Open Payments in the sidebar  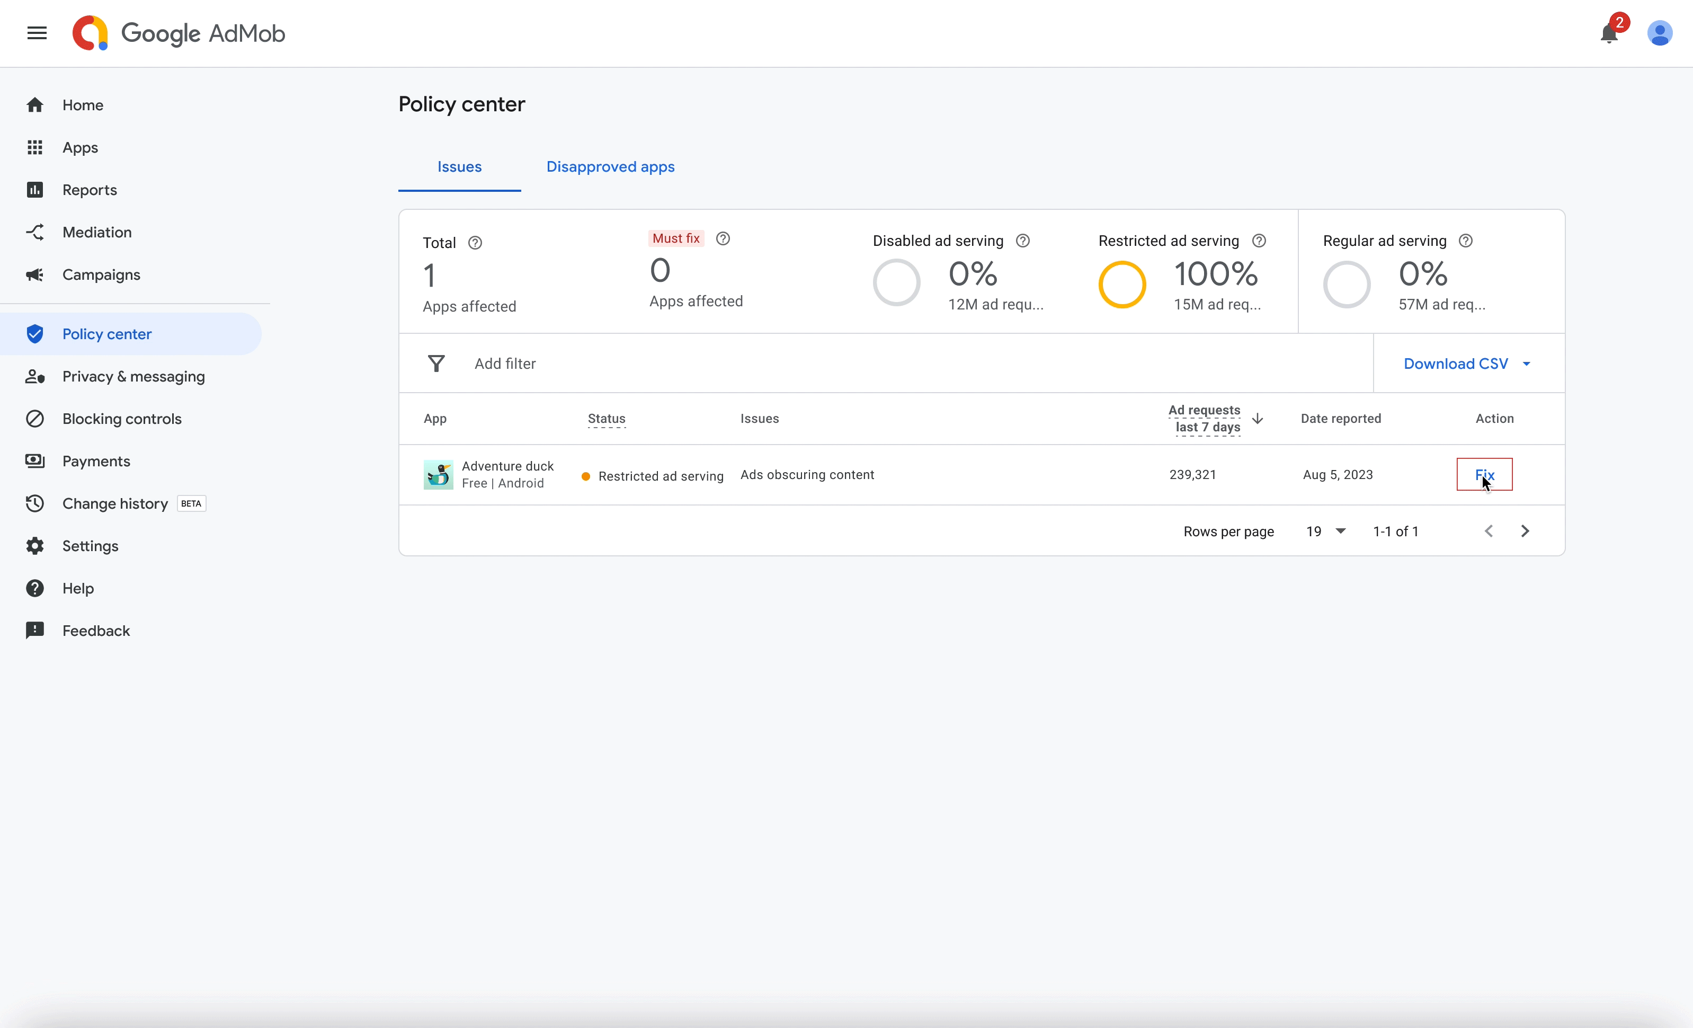pyautogui.click(x=96, y=461)
